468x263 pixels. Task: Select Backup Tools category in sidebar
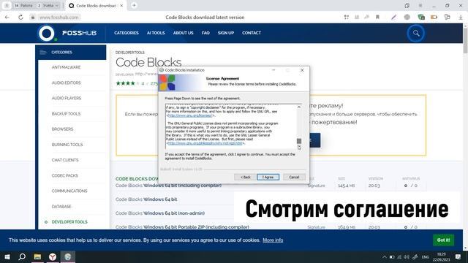click(66, 114)
